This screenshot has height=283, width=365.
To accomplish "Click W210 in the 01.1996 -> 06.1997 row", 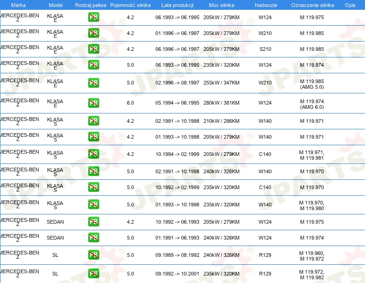I will pyautogui.click(x=265, y=33).
